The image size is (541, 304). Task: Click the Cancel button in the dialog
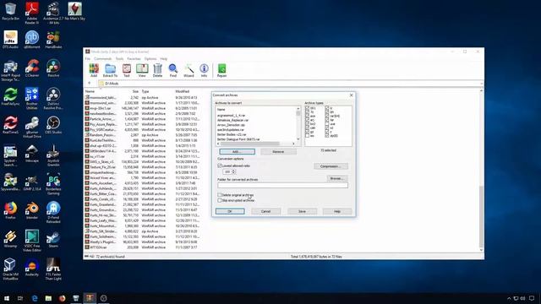[x=265, y=211]
